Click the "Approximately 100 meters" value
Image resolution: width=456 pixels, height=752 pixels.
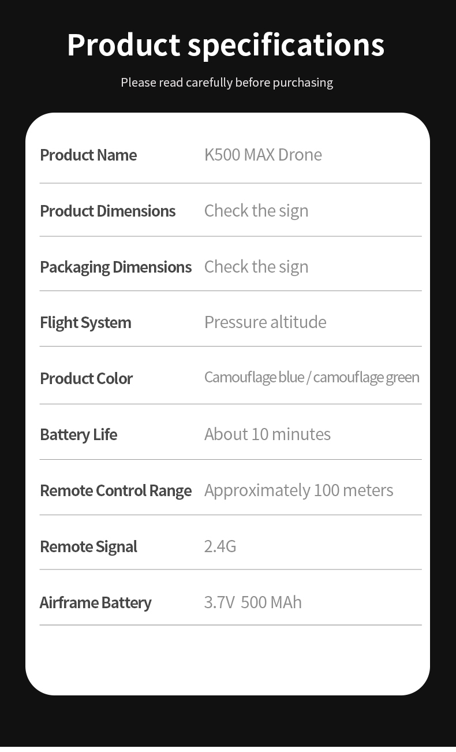298,490
